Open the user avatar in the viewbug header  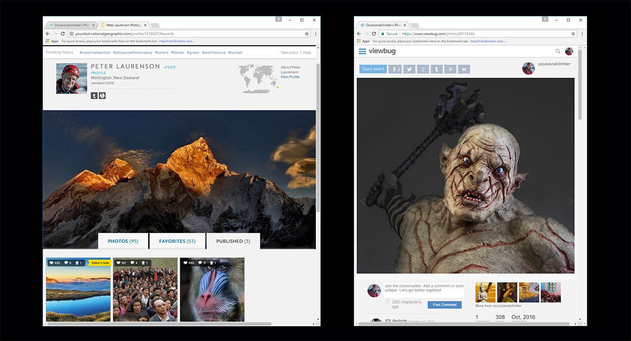point(569,51)
